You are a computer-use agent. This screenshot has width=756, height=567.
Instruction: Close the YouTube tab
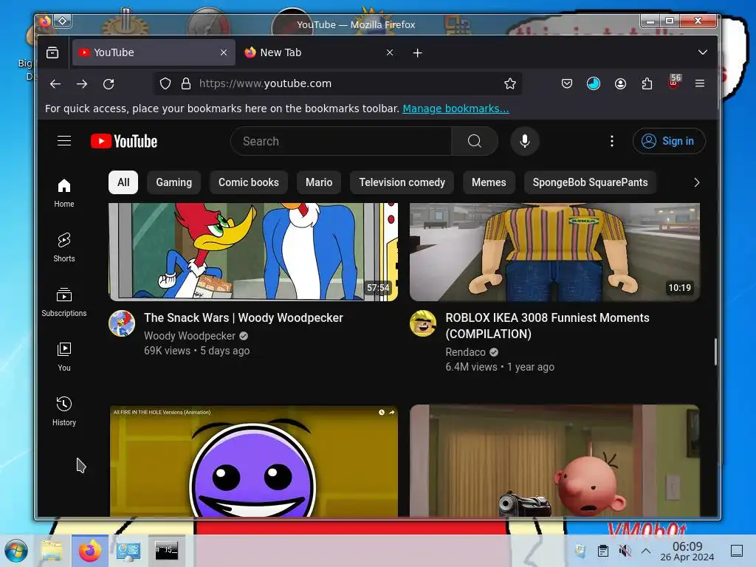click(x=224, y=52)
